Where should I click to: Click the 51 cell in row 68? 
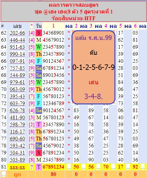click(x=120, y=75)
